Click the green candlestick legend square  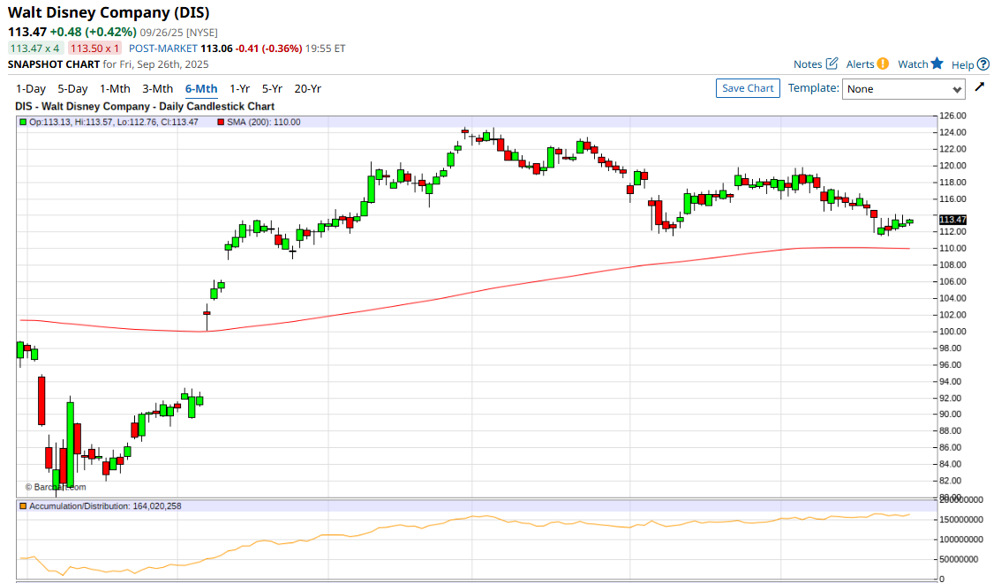[23, 122]
